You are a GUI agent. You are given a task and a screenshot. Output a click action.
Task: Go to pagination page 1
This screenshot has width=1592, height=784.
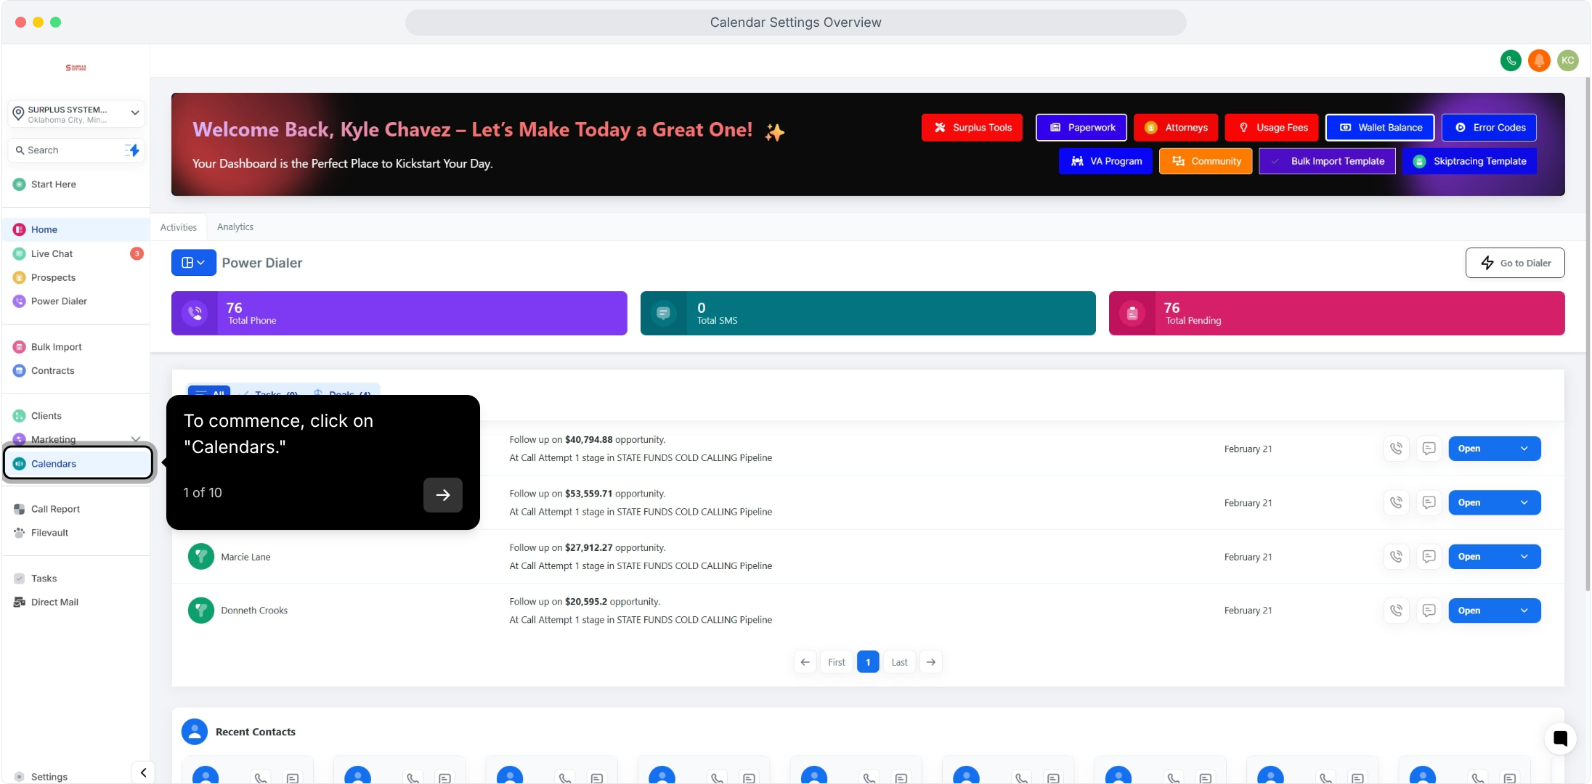click(x=867, y=662)
